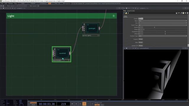Open the Tutorials link in top bar

point(43,4)
